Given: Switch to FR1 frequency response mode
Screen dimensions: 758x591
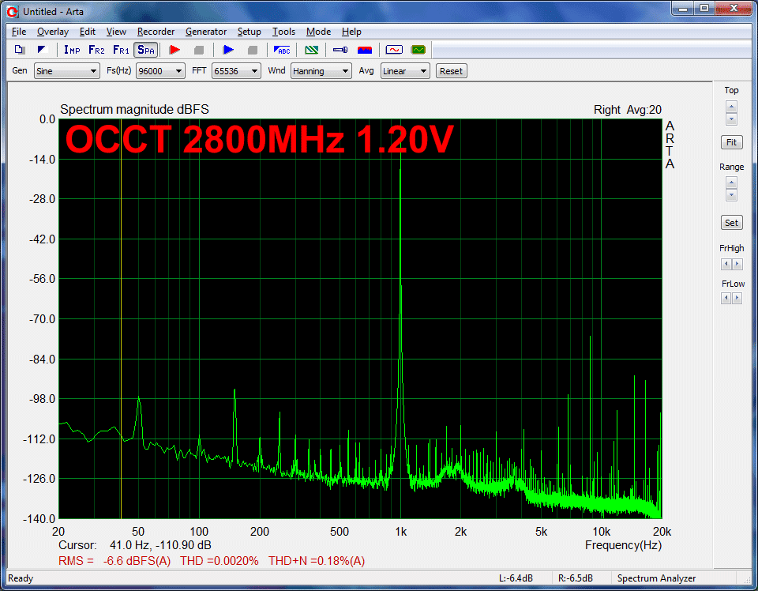Looking at the screenshot, I should (121, 50).
